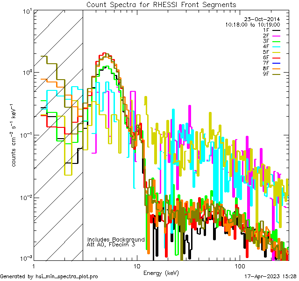Click the 'Generated by hsi_min_spectra_plot.pro' footer text

coord(49,276)
